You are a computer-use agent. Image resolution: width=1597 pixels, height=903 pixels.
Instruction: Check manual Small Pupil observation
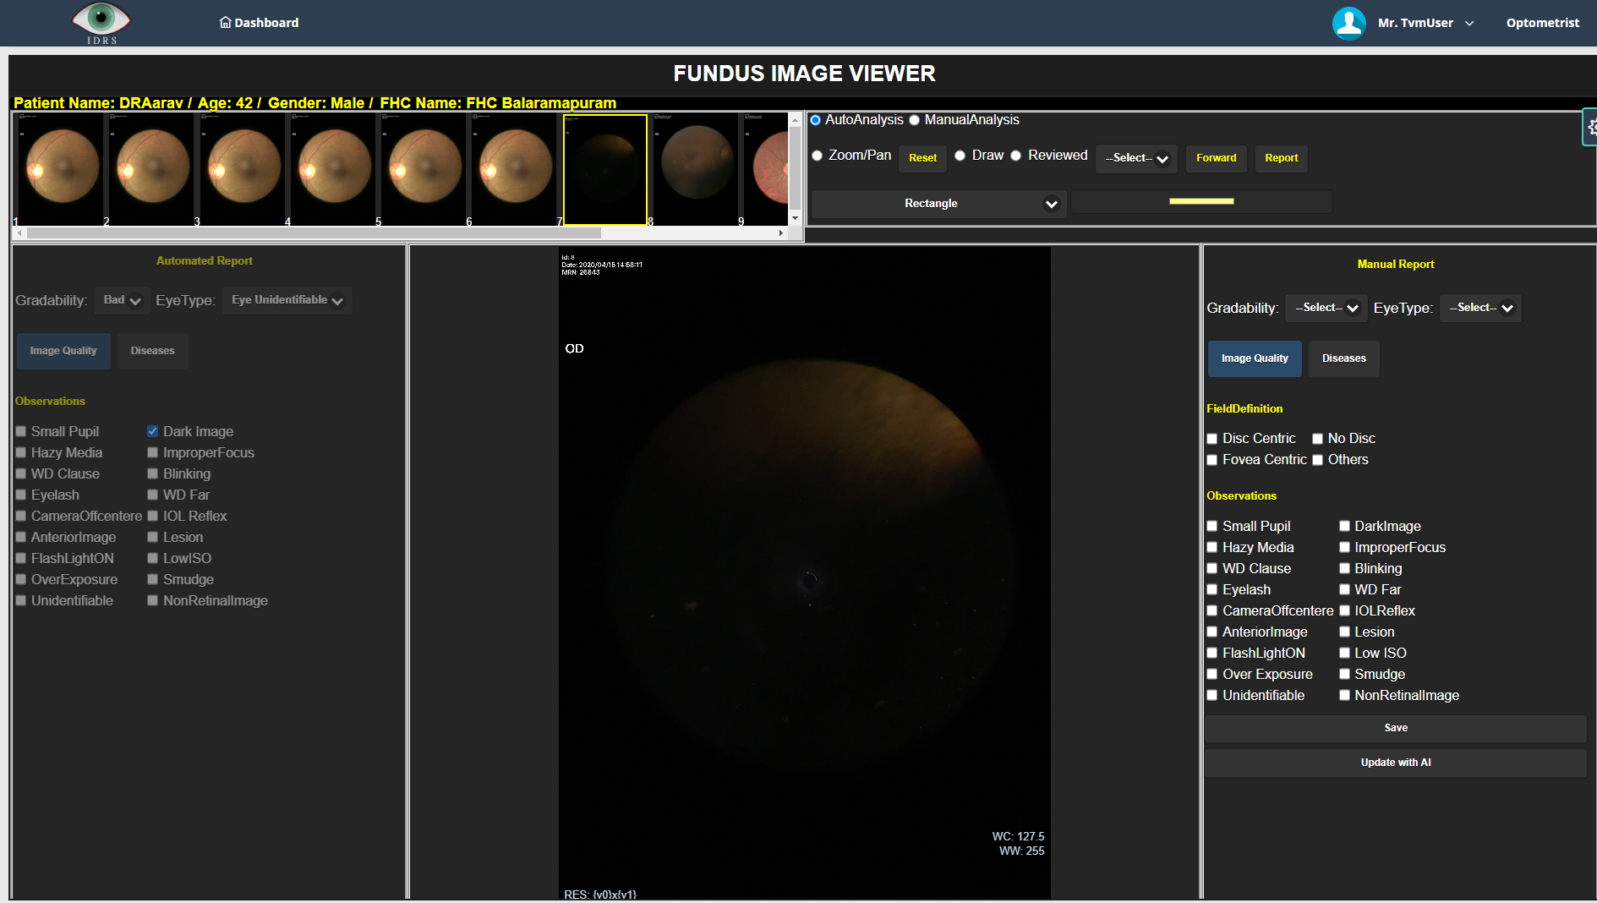tap(1212, 526)
